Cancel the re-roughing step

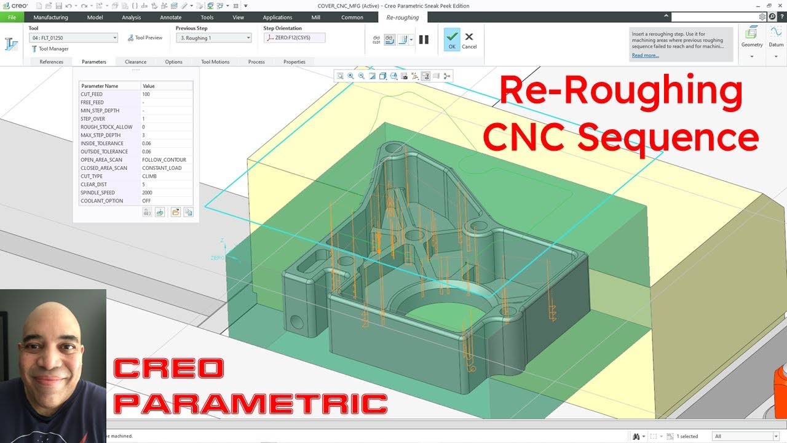click(x=469, y=41)
